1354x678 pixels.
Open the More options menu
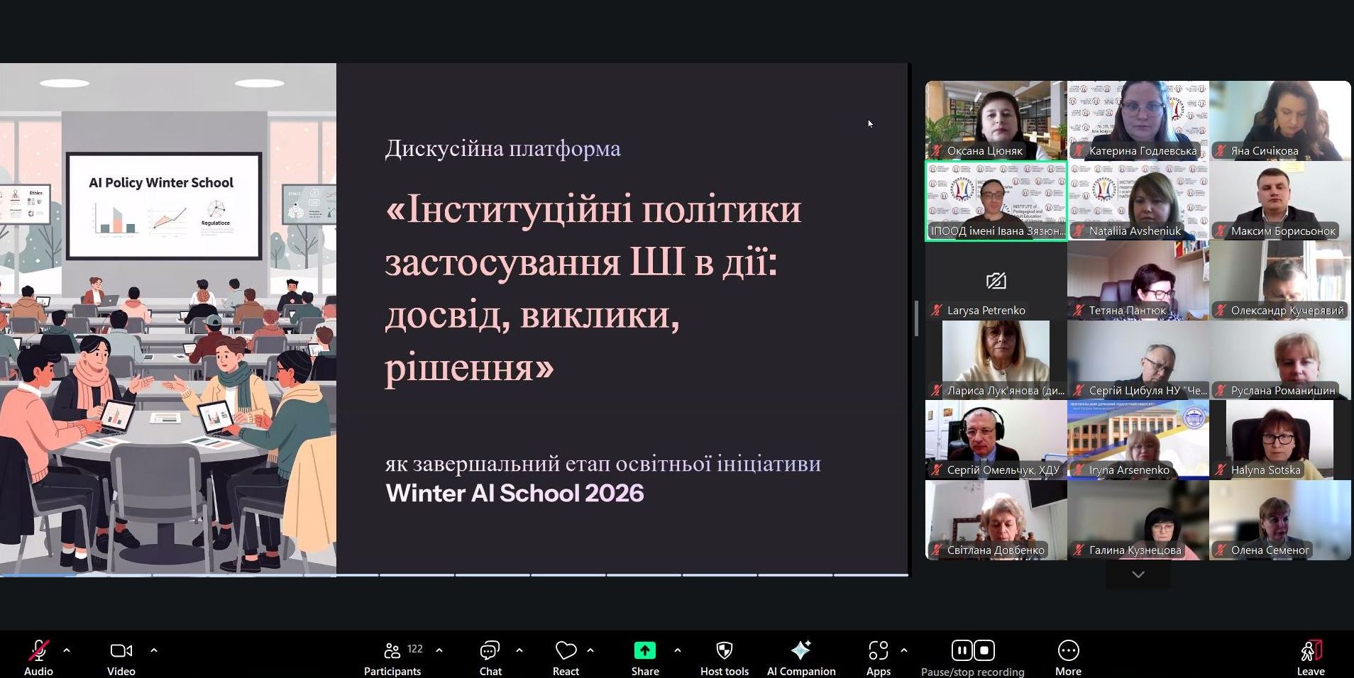(x=1068, y=650)
